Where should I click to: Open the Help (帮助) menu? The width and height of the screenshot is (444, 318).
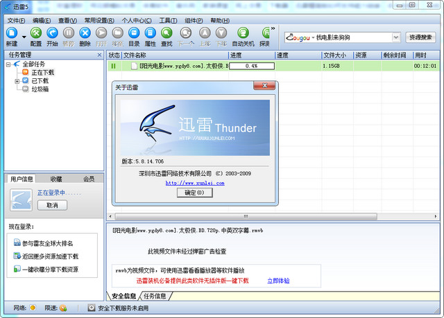point(220,20)
